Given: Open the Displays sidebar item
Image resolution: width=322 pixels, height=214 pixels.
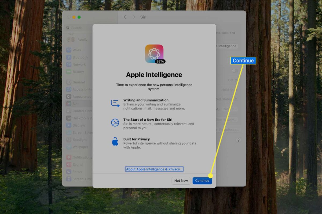Looking at the screenshot, I should coord(79,125).
